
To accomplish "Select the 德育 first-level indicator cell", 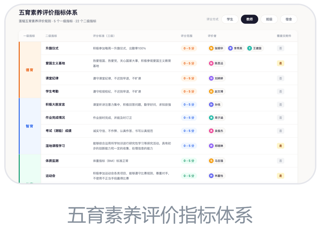I will tap(30, 70).
